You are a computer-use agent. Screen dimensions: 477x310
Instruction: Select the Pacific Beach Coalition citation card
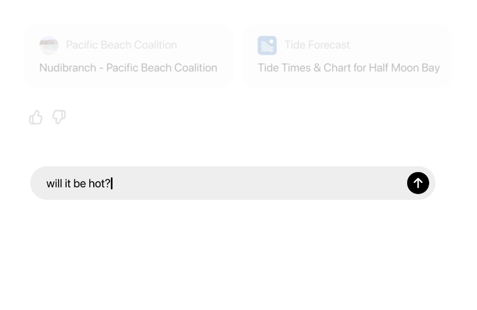[x=129, y=56]
